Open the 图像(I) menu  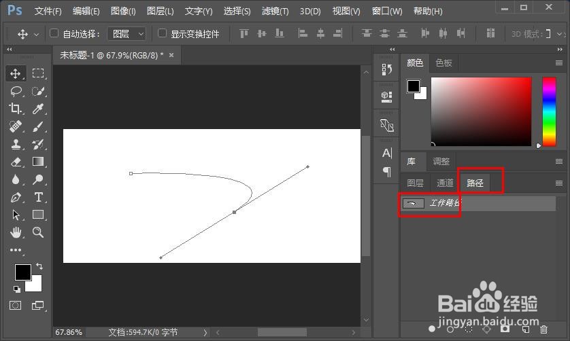point(123,12)
